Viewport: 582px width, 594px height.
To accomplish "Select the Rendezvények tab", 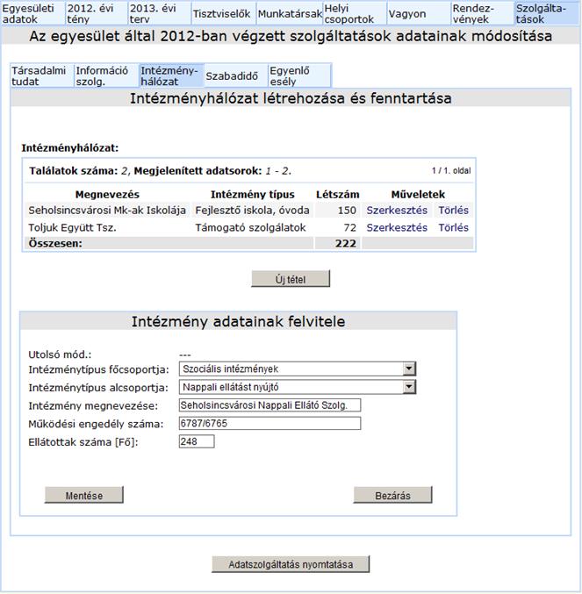I will point(482,14).
